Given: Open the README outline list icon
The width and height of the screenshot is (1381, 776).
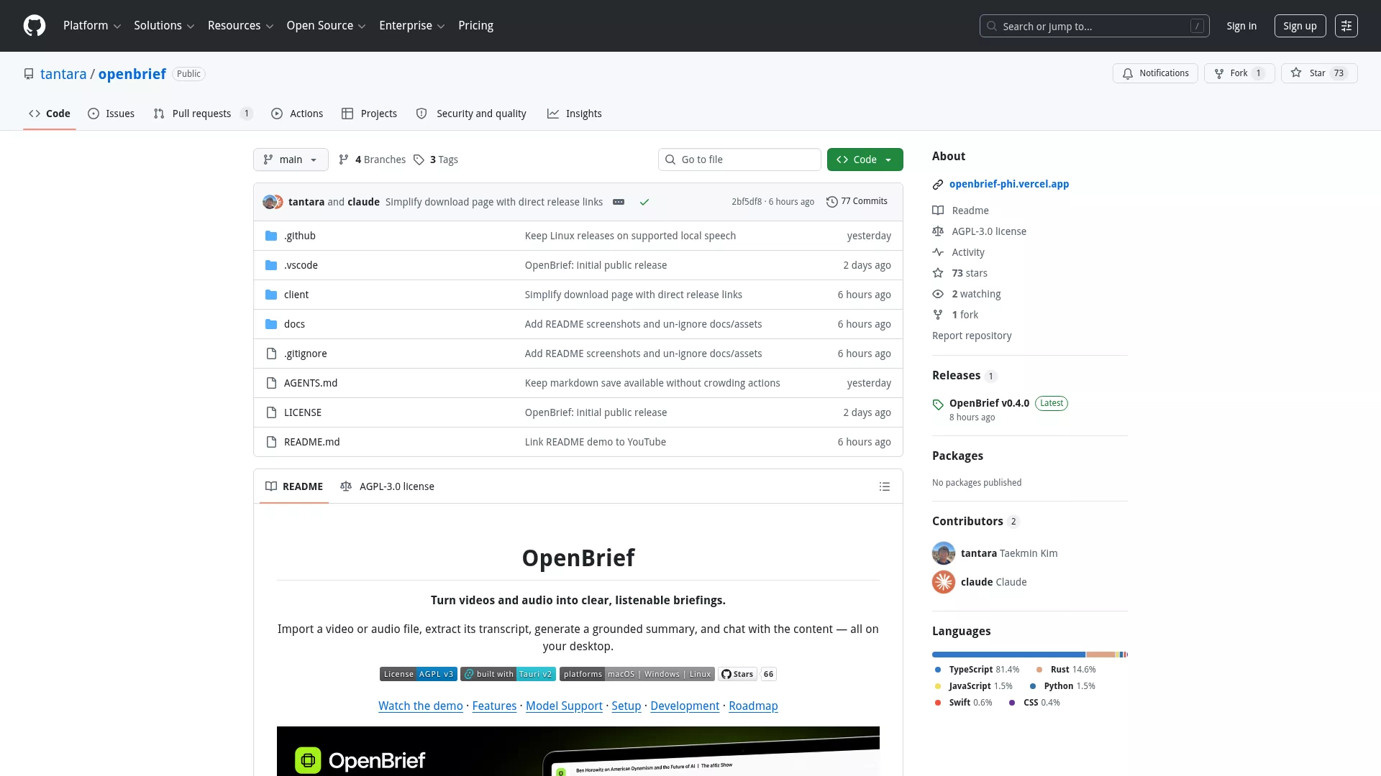Looking at the screenshot, I should point(884,486).
